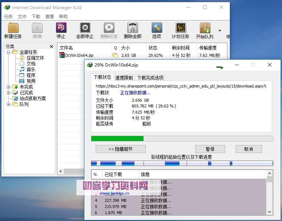Click the Stop All (全部停止) toolbar icon
This screenshot has height=221, width=282.
pyautogui.click(x=85, y=28)
